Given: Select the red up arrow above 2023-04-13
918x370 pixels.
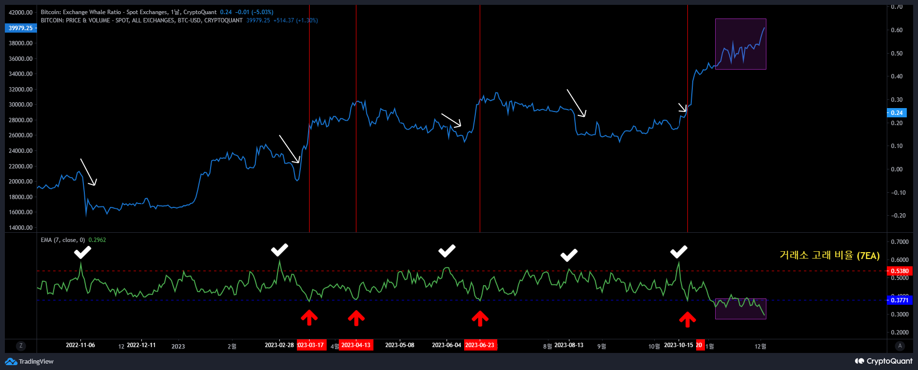Looking at the screenshot, I should point(356,318).
